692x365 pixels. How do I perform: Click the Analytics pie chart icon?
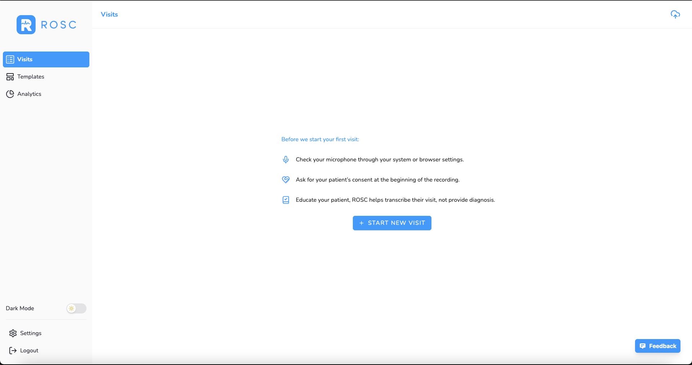click(10, 94)
